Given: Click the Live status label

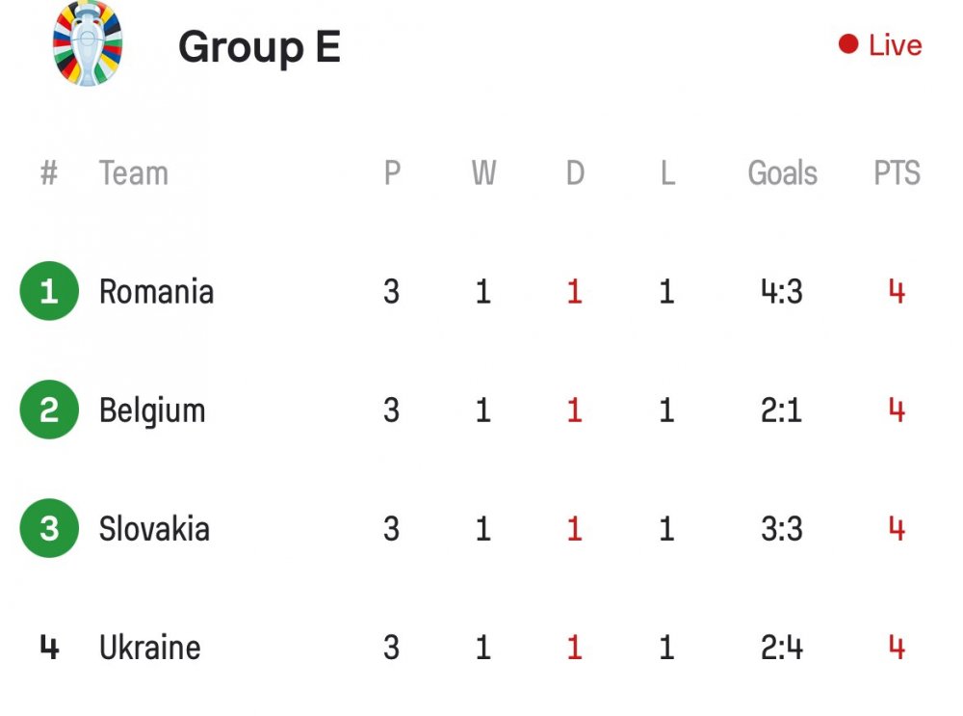Looking at the screenshot, I should 895,45.
